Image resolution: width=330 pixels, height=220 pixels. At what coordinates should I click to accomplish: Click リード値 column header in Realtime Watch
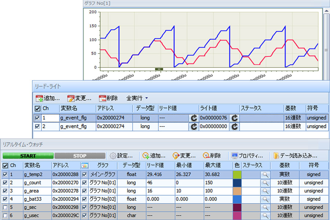pos(160,165)
